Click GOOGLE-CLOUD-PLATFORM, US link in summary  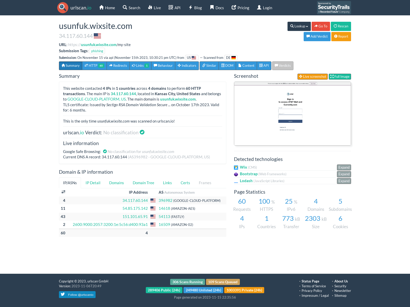point(97,99)
